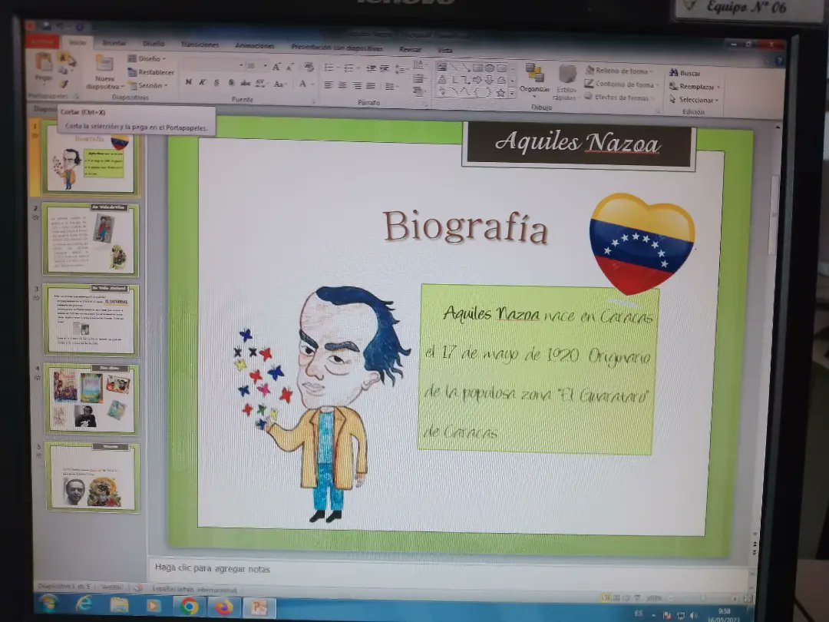Image resolution: width=829 pixels, height=622 pixels.
Task: Align paragraph text right
Action: click(x=357, y=86)
